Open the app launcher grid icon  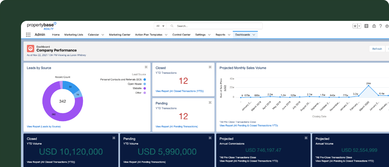(28, 35)
